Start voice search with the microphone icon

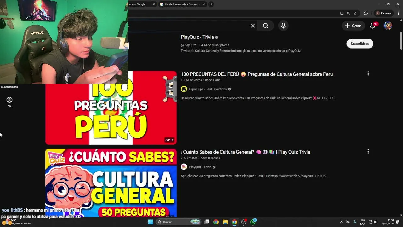[x=283, y=26]
